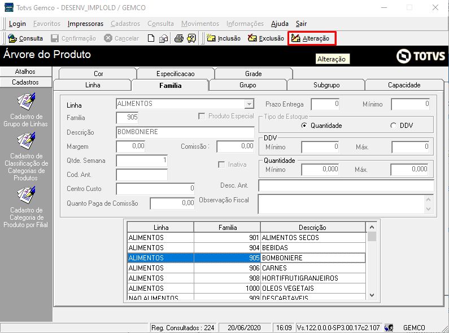Click the Descrição field containing BOMBONIERE

tap(185, 132)
